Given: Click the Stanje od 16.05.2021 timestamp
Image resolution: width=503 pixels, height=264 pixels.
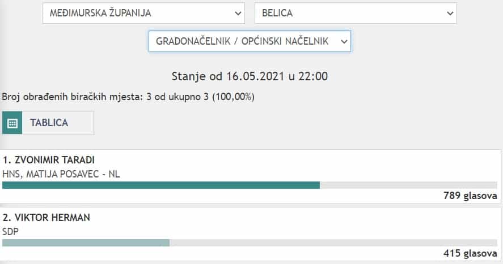Looking at the screenshot, I should pos(250,76).
